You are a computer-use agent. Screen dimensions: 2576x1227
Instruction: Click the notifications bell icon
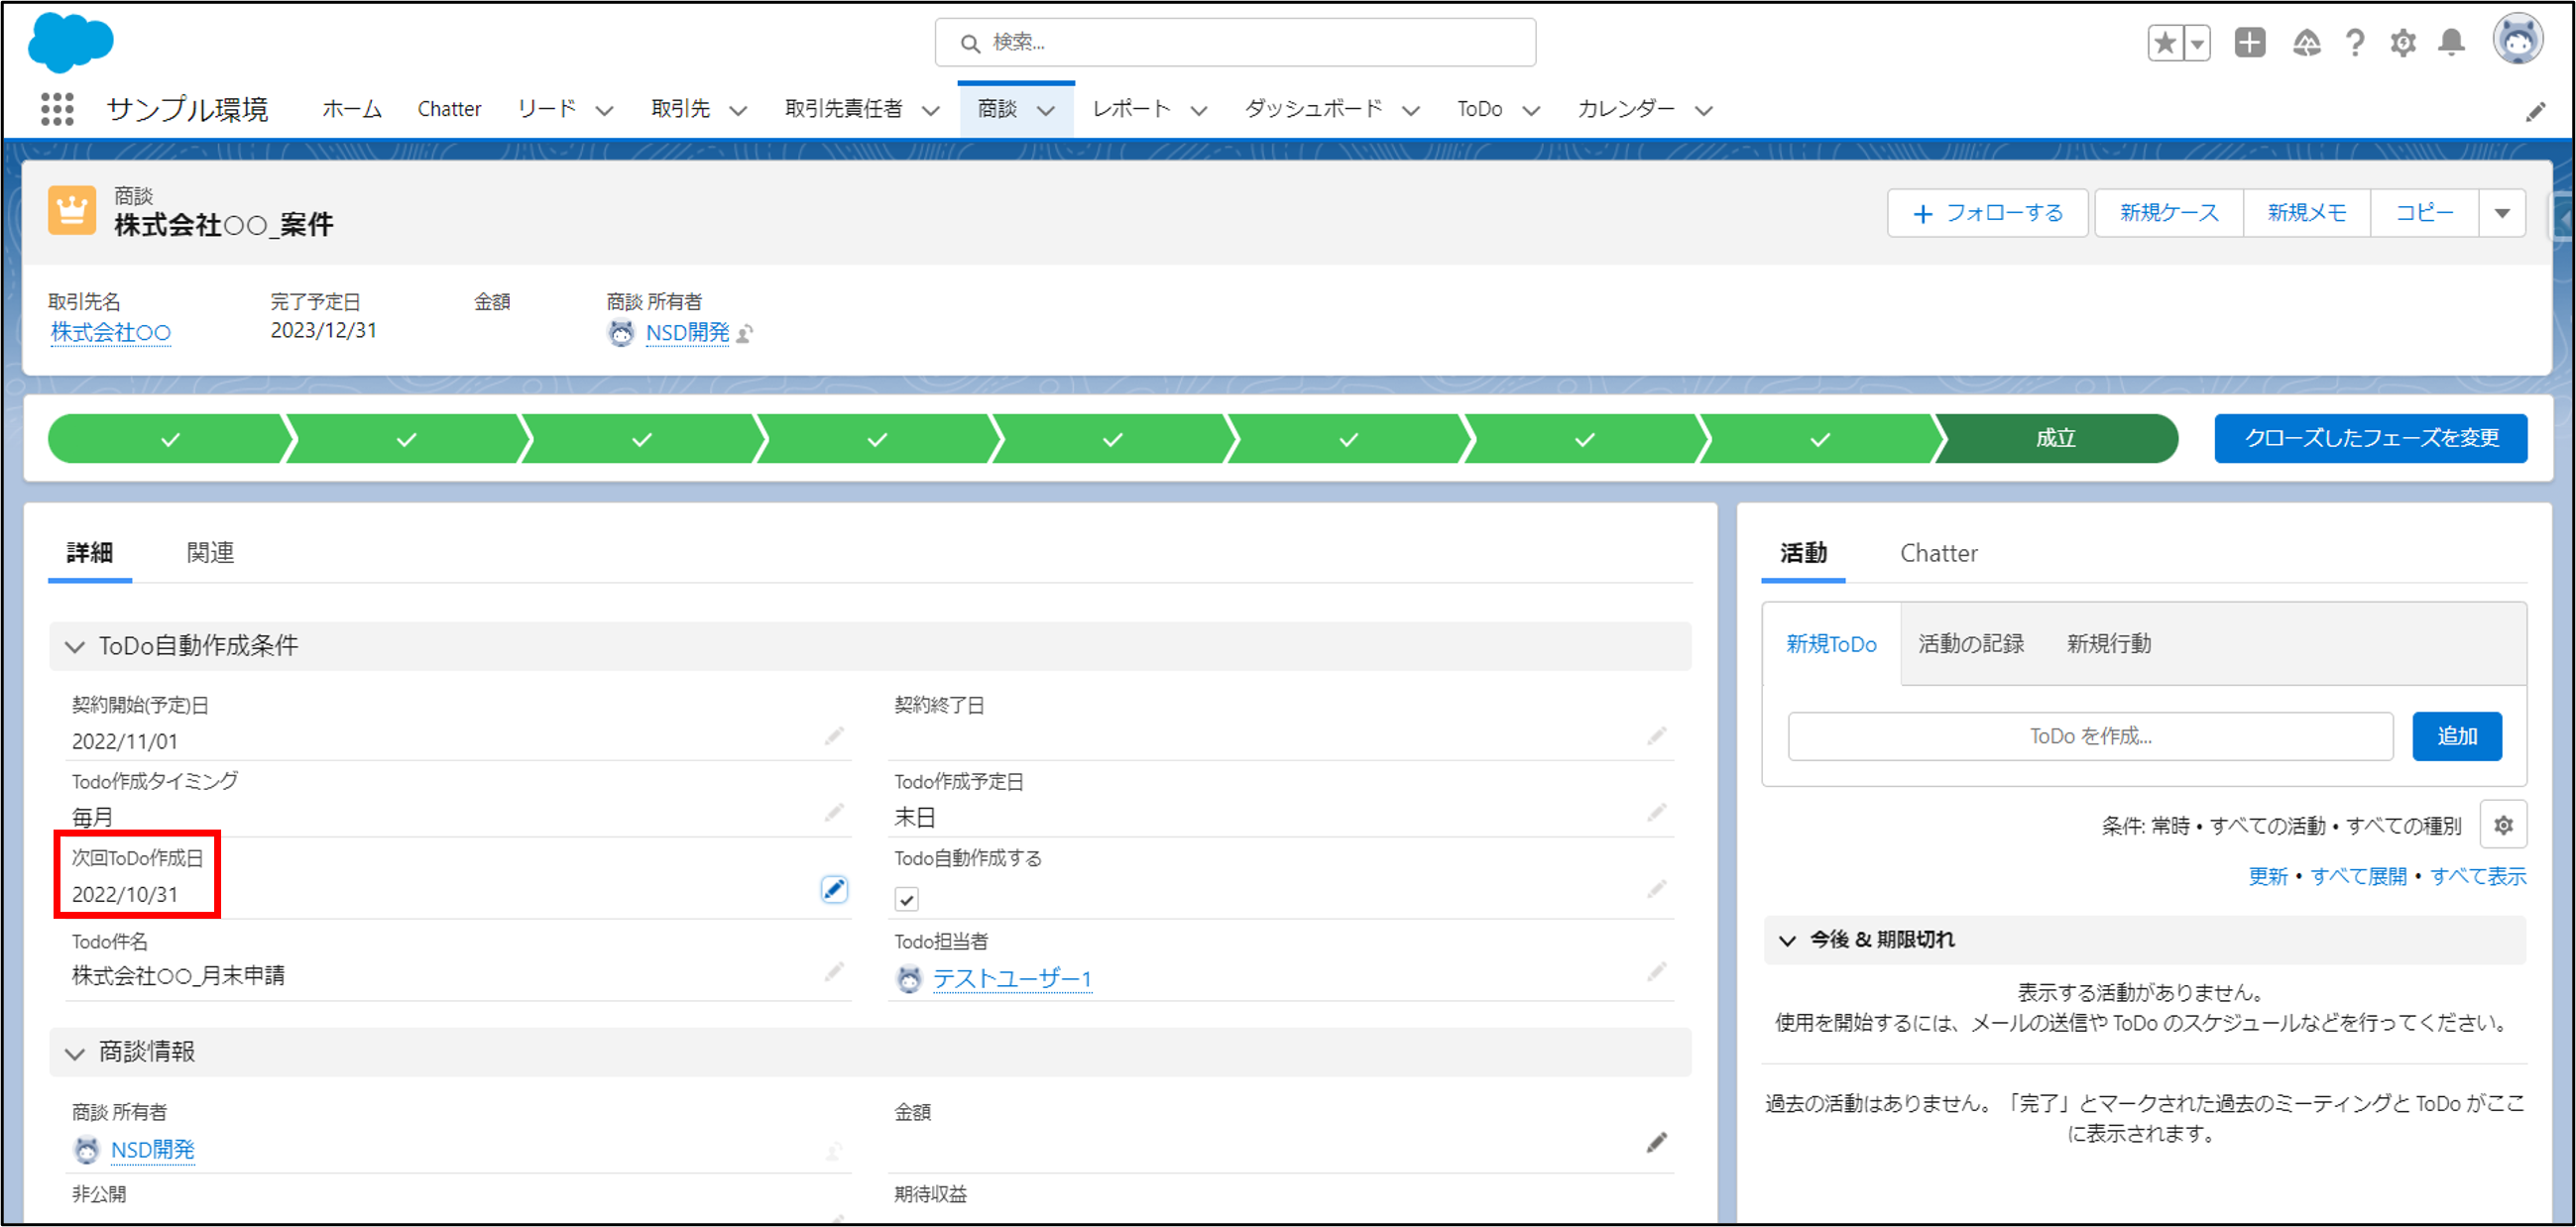pyautogui.click(x=2451, y=42)
